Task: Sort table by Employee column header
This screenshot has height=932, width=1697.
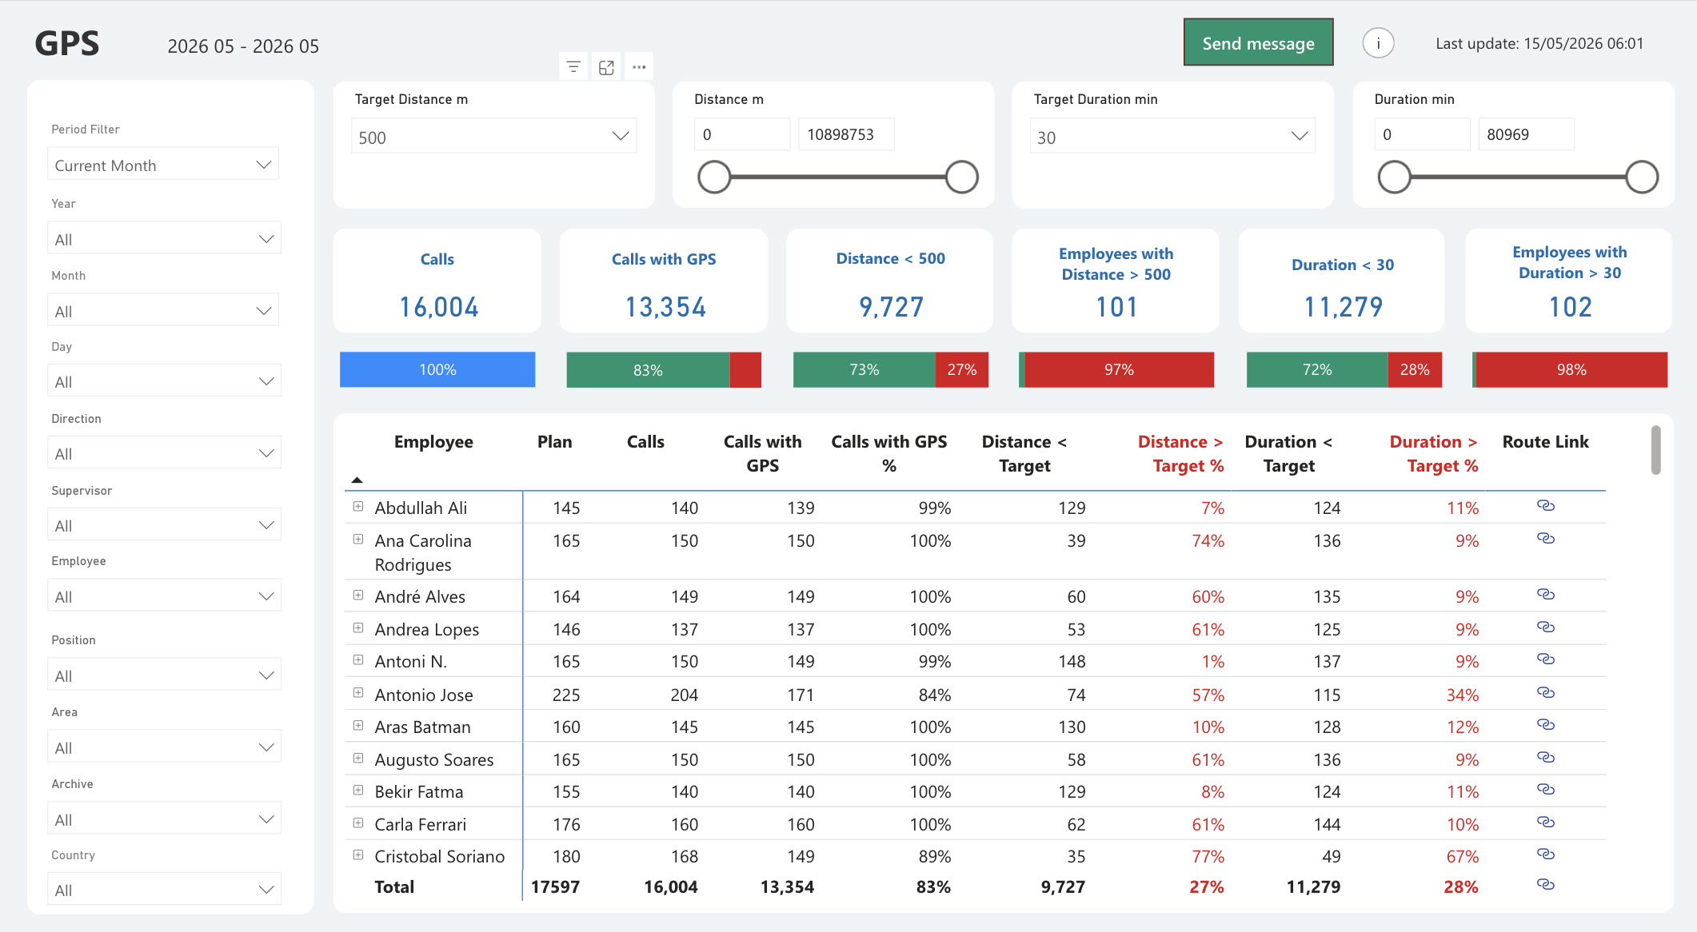Action: 433,442
